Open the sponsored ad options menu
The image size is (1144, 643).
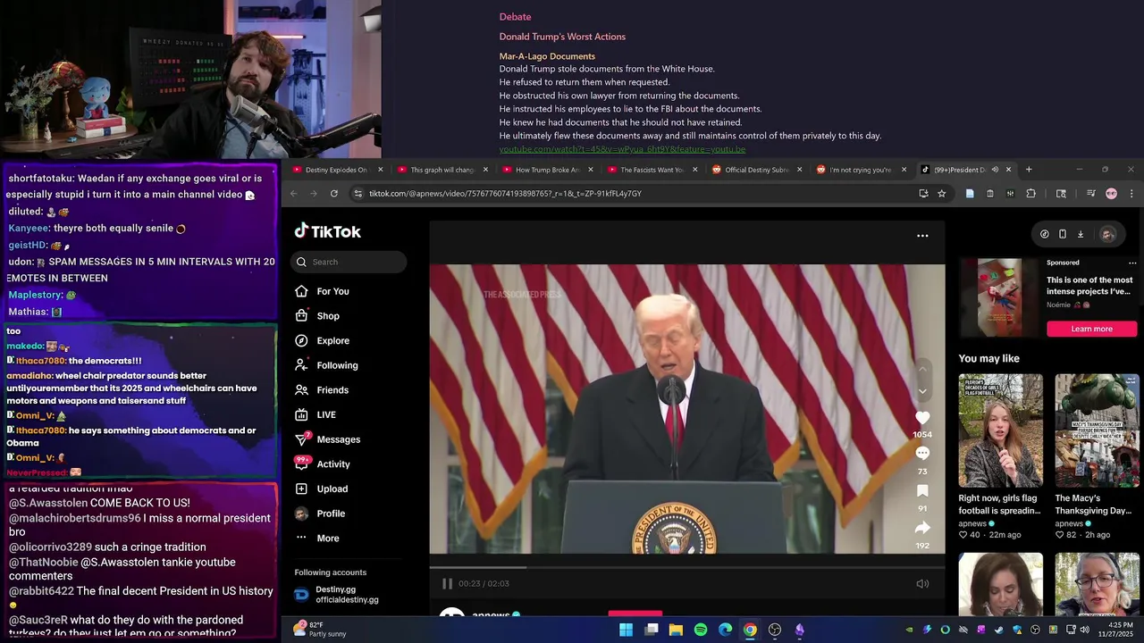1132,263
